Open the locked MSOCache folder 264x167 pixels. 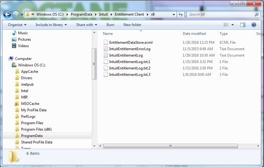coord(30,104)
